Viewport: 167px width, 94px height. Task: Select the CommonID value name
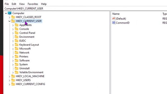[x=123, y=23]
